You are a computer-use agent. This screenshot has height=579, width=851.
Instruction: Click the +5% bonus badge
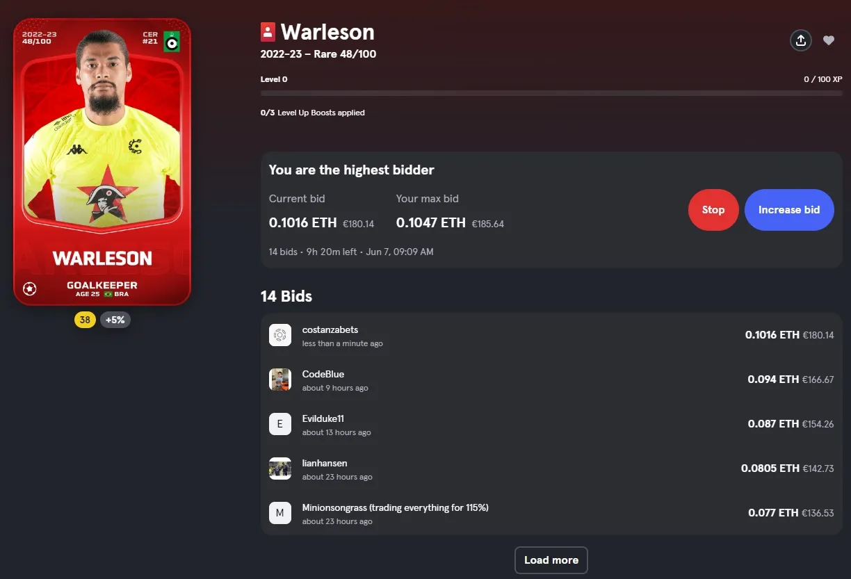coord(115,320)
